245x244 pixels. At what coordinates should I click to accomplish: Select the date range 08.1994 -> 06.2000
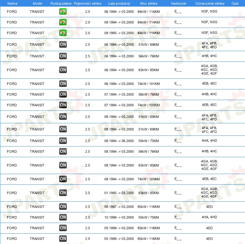(119, 141)
